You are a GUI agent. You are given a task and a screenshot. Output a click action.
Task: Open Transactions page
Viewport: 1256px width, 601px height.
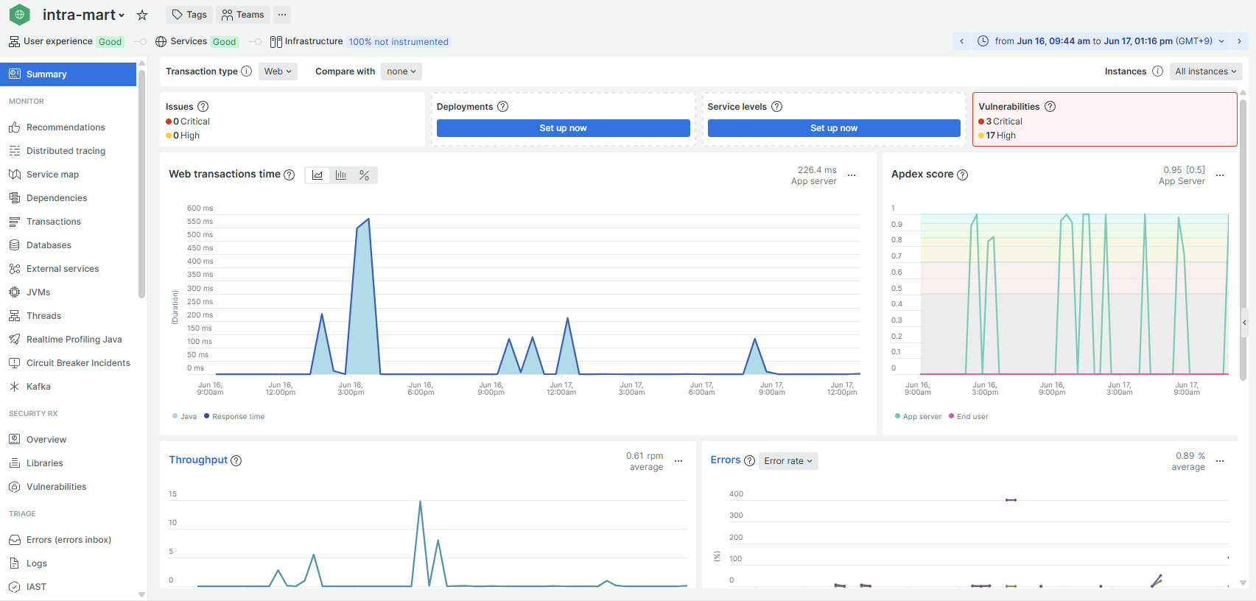[x=54, y=222]
